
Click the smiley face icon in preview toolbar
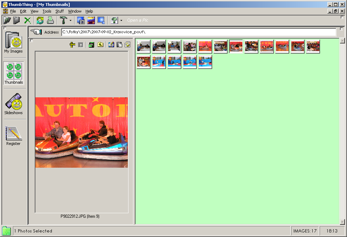point(127,45)
